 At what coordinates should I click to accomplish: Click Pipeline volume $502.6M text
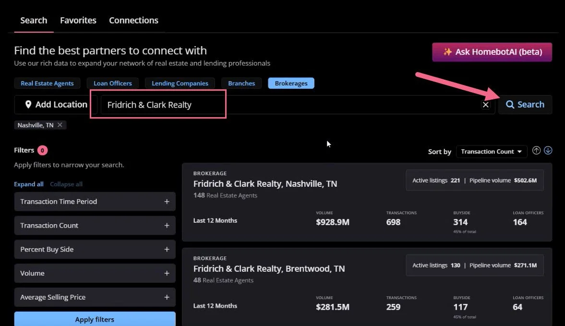[503, 180]
